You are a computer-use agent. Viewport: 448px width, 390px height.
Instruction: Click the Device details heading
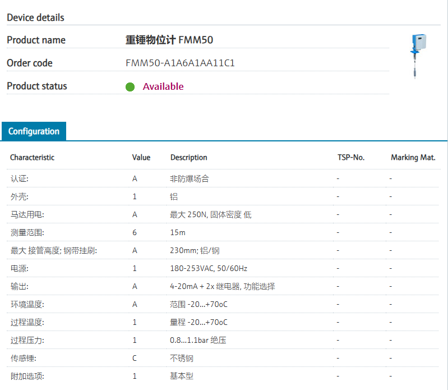(x=35, y=17)
